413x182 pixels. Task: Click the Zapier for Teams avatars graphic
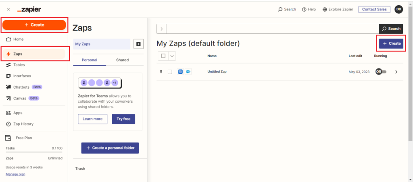point(100,83)
